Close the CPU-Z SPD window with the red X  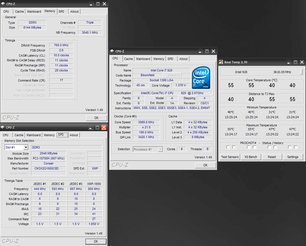104,127
